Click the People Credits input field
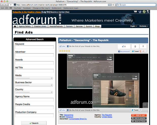 (34, 107)
